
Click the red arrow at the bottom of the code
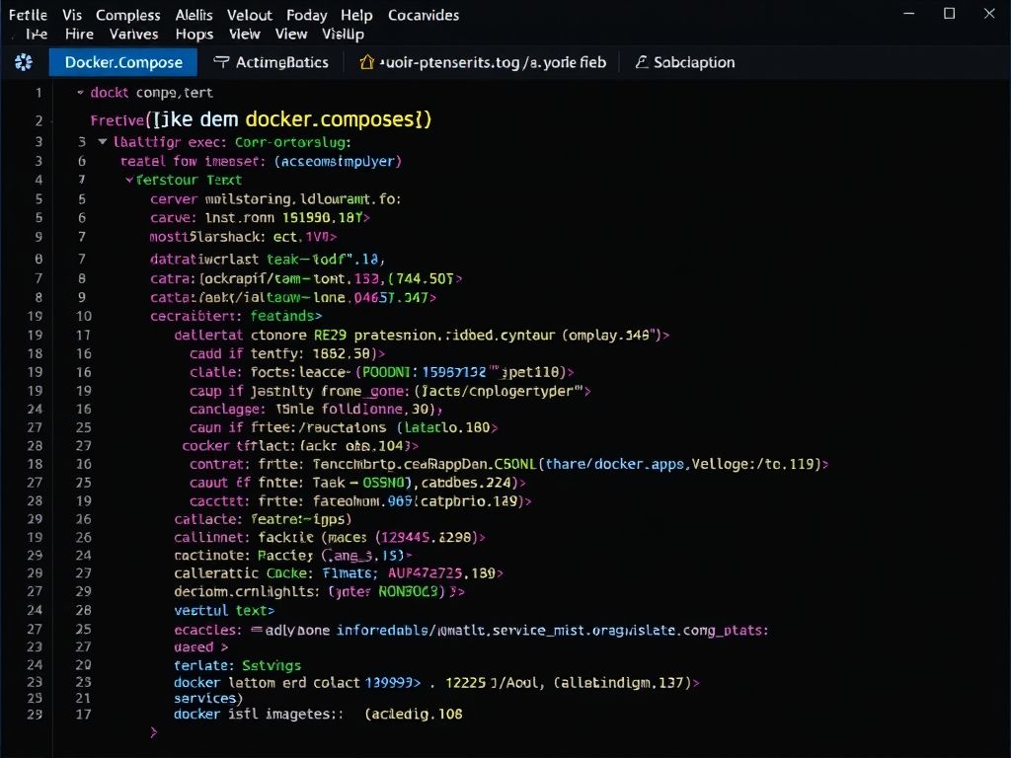[153, 732]
